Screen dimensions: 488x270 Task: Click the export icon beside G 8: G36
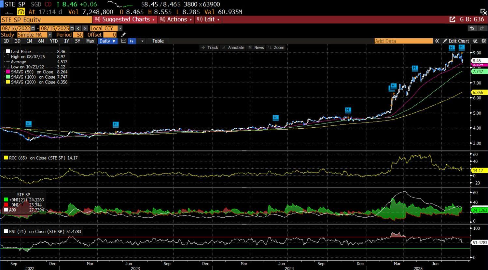tap(452, 19)
